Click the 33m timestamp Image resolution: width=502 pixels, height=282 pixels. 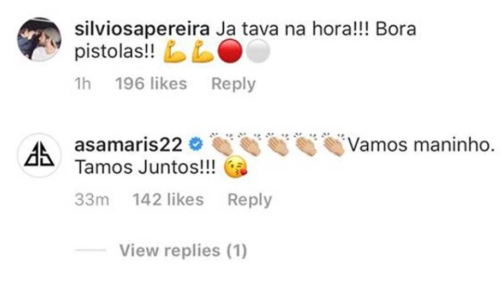tap(92, 200)
